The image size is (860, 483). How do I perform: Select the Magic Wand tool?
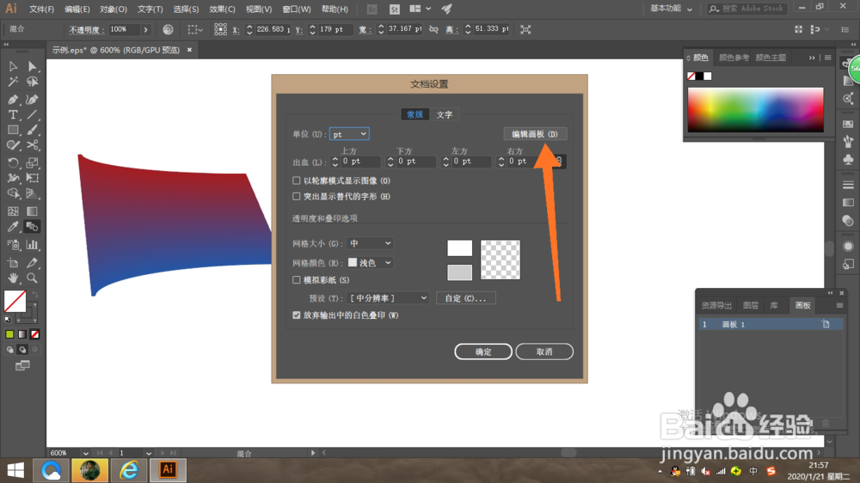13,82
